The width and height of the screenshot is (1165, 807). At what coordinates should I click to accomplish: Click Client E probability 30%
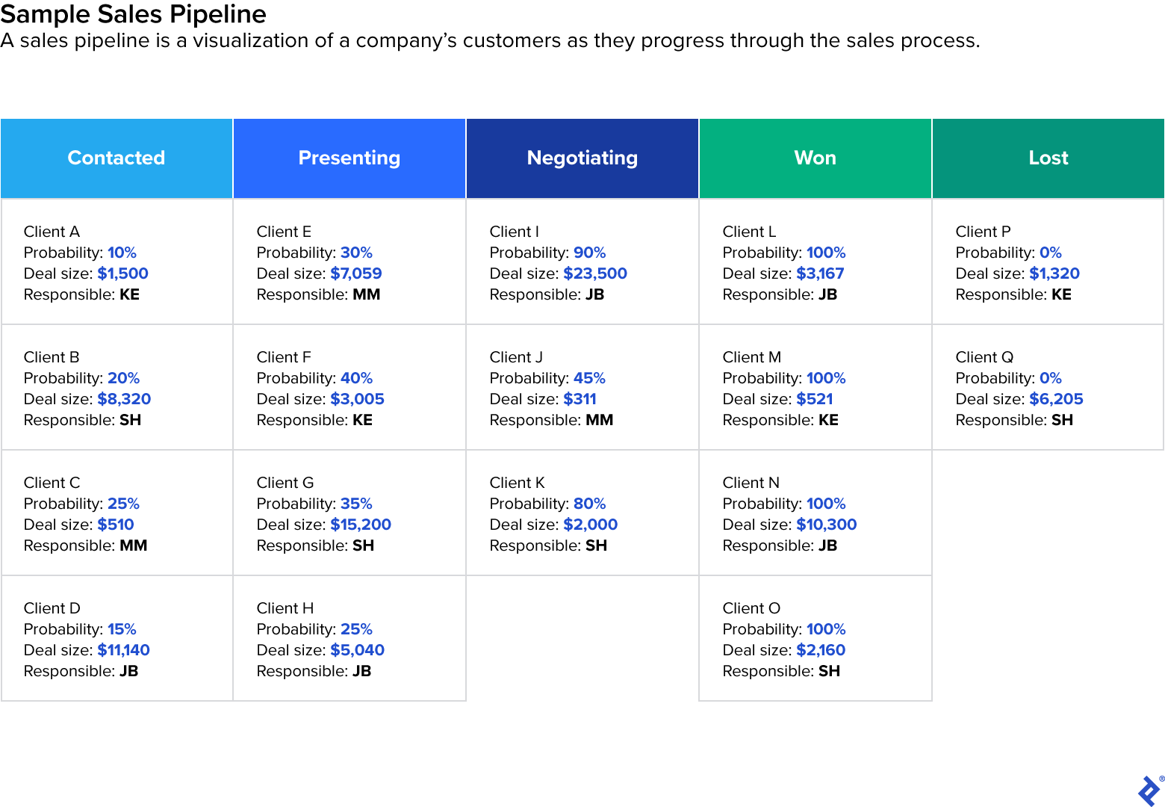click(356, 253)
